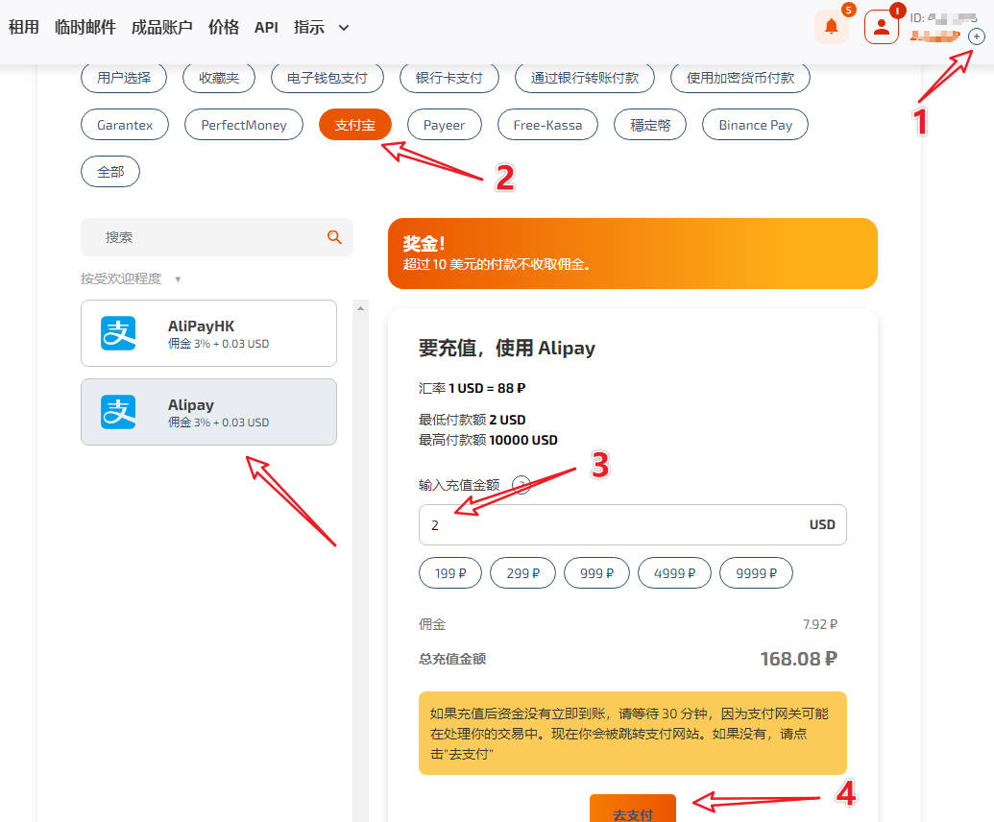994x822 pixels.
Task: Choose the Garantex payment filter
Action: click(x=125, y=125)
